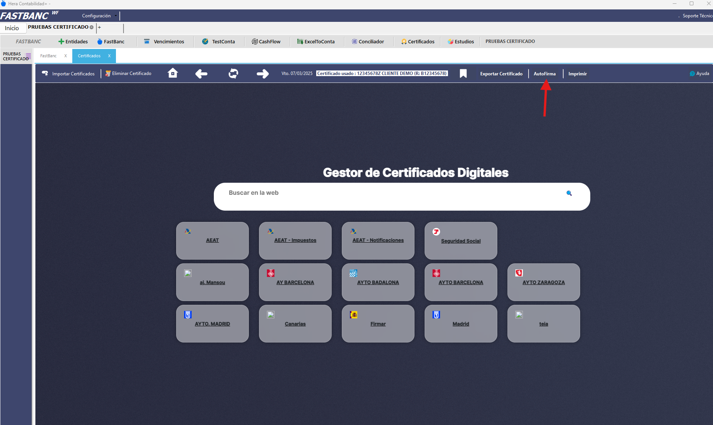
Task: Maximize the Hera Contabilidad+ window
Action: point(692,4)
